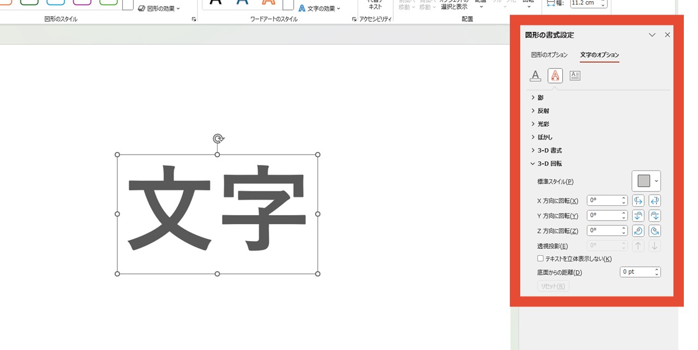This screenshot has height=350, width=698.
Task: Click オブジェクトの選択と表示 in the ribbon
Action: click(x=454, y=4)
